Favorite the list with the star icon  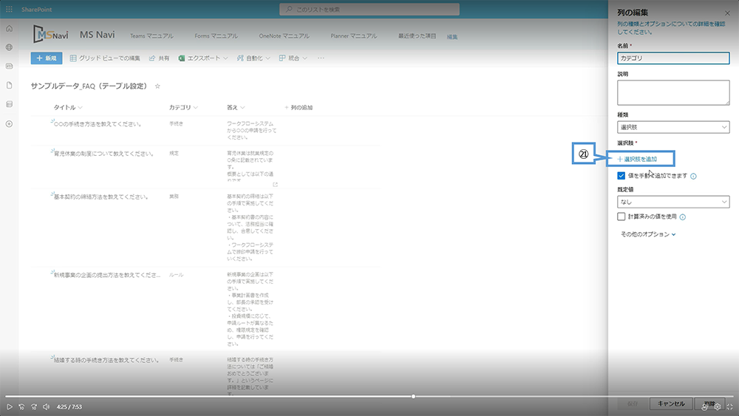[x=157, y=86]
